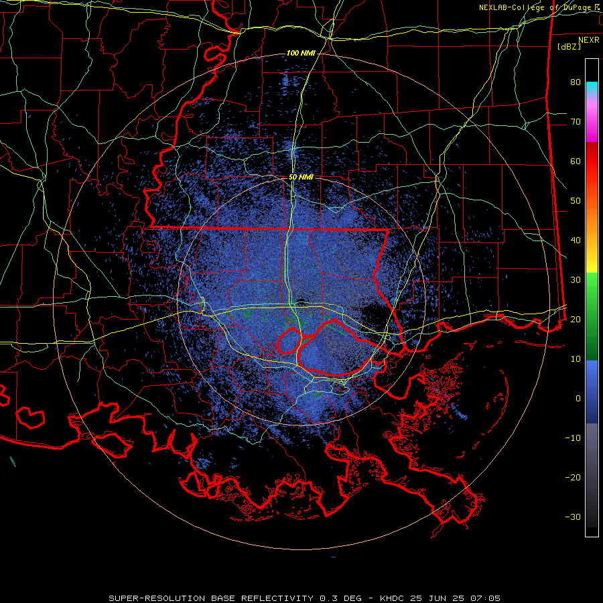Click the 50 value on the dBZ scale
Viewport: 603px width, 603px height.
pos(576,201)
